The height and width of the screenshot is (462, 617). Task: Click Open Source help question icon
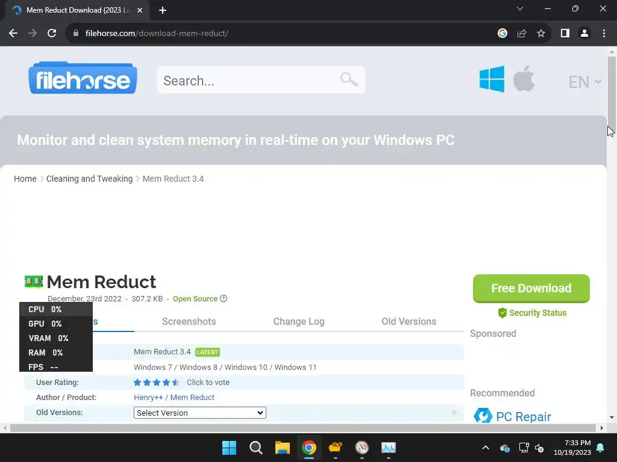pyautogui.click(x=224, y=298)
